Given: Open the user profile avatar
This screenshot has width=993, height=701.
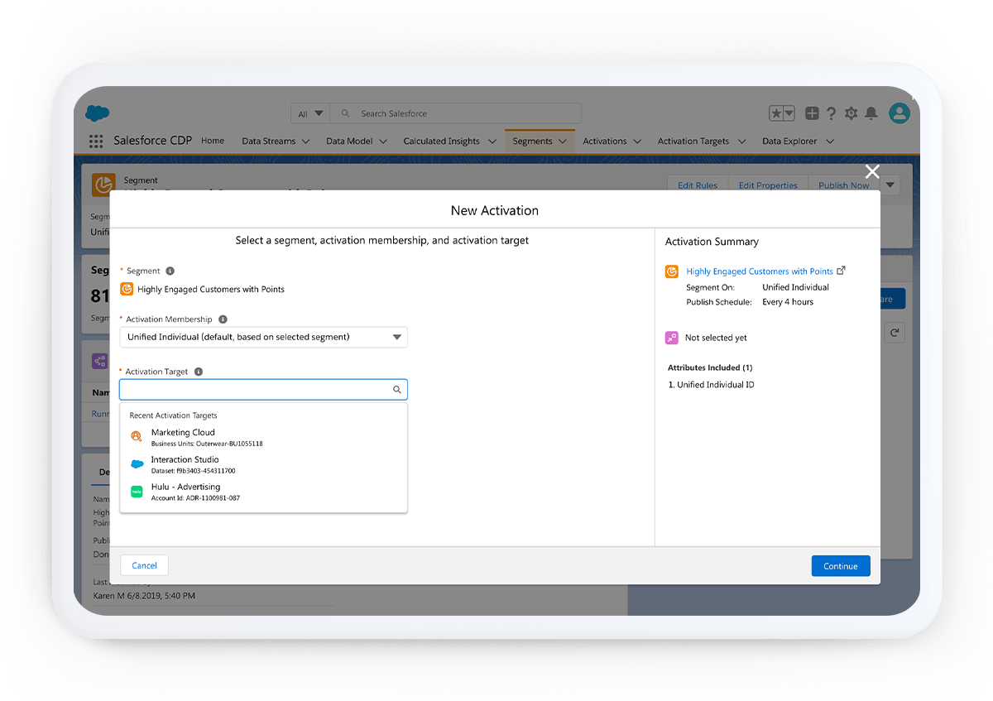Looking at the screenshot, I should (899, 113).
